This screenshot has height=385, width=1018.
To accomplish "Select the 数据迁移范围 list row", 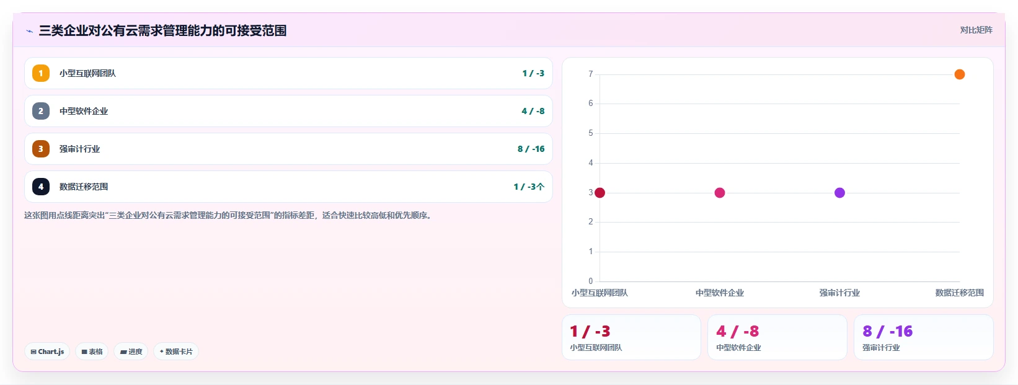I will click(288, 187).
